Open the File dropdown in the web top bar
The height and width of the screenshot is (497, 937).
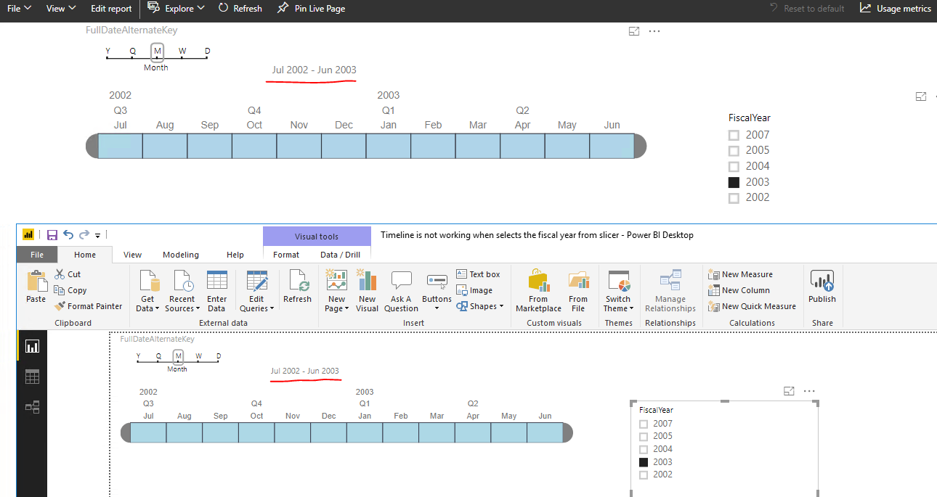pos(19,8)
